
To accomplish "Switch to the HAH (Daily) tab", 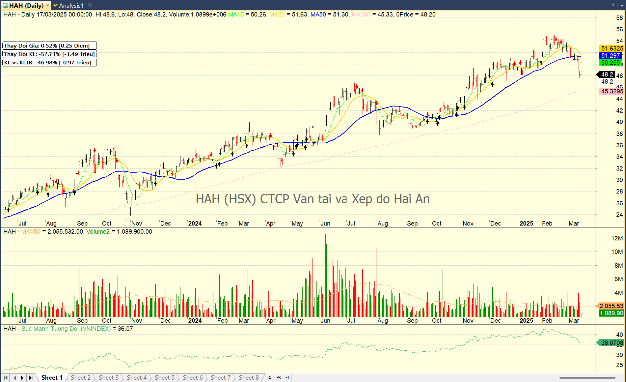I will [x=26, y=5].
